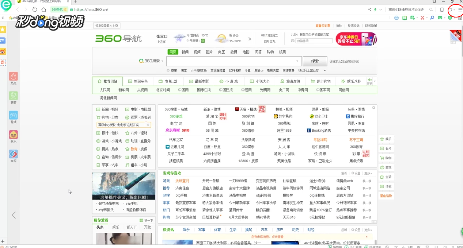Image resolution: width=463 pixels, height=248 pixels.
Task: Select the 新闻 search tab
Action: (185, 52)
